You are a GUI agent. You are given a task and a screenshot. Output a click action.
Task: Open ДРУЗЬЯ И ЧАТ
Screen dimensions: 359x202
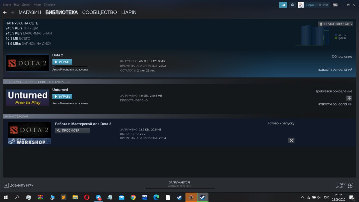point(344,185)
